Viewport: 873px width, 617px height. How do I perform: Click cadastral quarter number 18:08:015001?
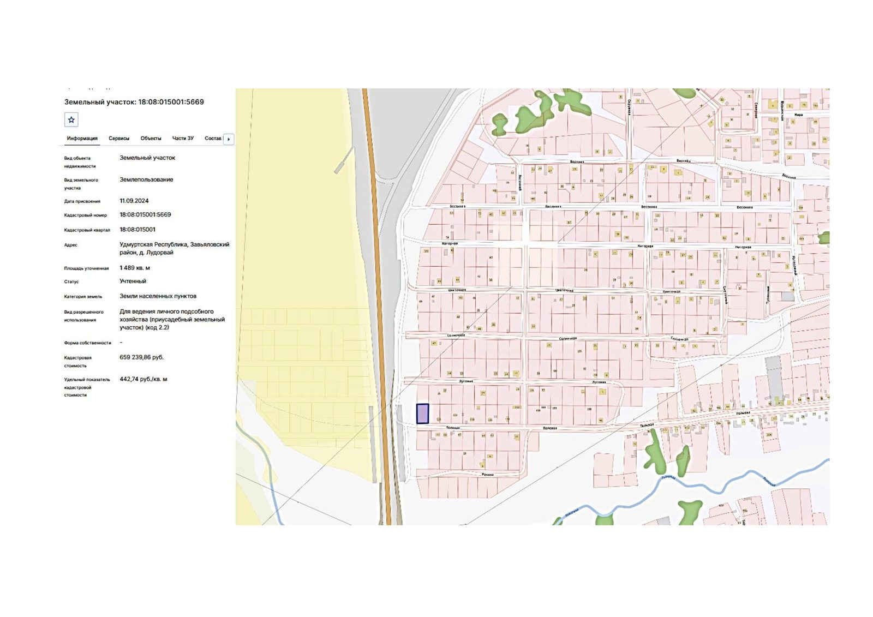coord(137,230)
